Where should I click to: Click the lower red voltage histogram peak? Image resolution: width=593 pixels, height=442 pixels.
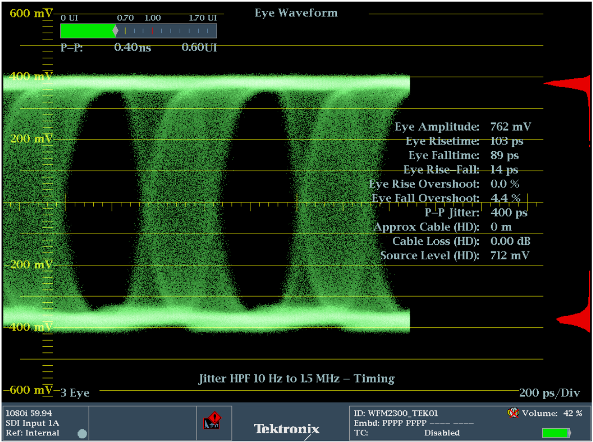point(574,320)
